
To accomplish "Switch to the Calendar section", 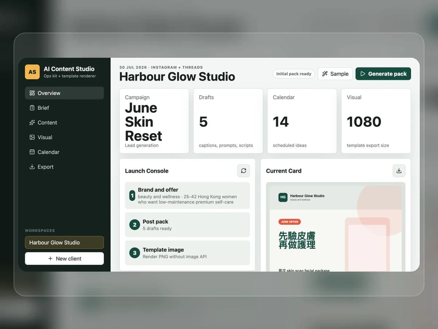I will (x=64, y=152).
